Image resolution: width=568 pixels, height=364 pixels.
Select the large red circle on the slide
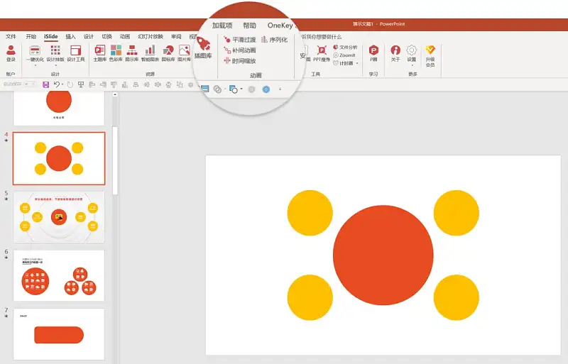click(383, 255)
